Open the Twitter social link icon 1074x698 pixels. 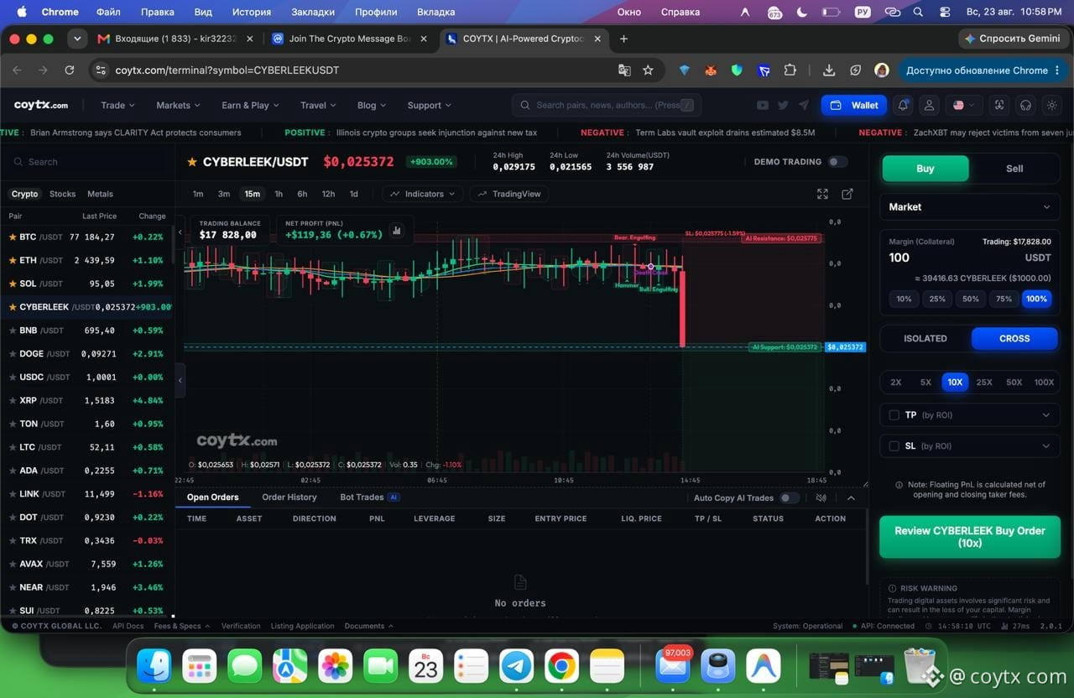[x=783, y=105]
